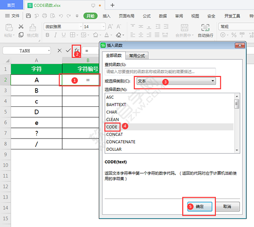Toggle Underline formatting
The height and width of the screenshot is (227, 254).
(x=63, y=35)
